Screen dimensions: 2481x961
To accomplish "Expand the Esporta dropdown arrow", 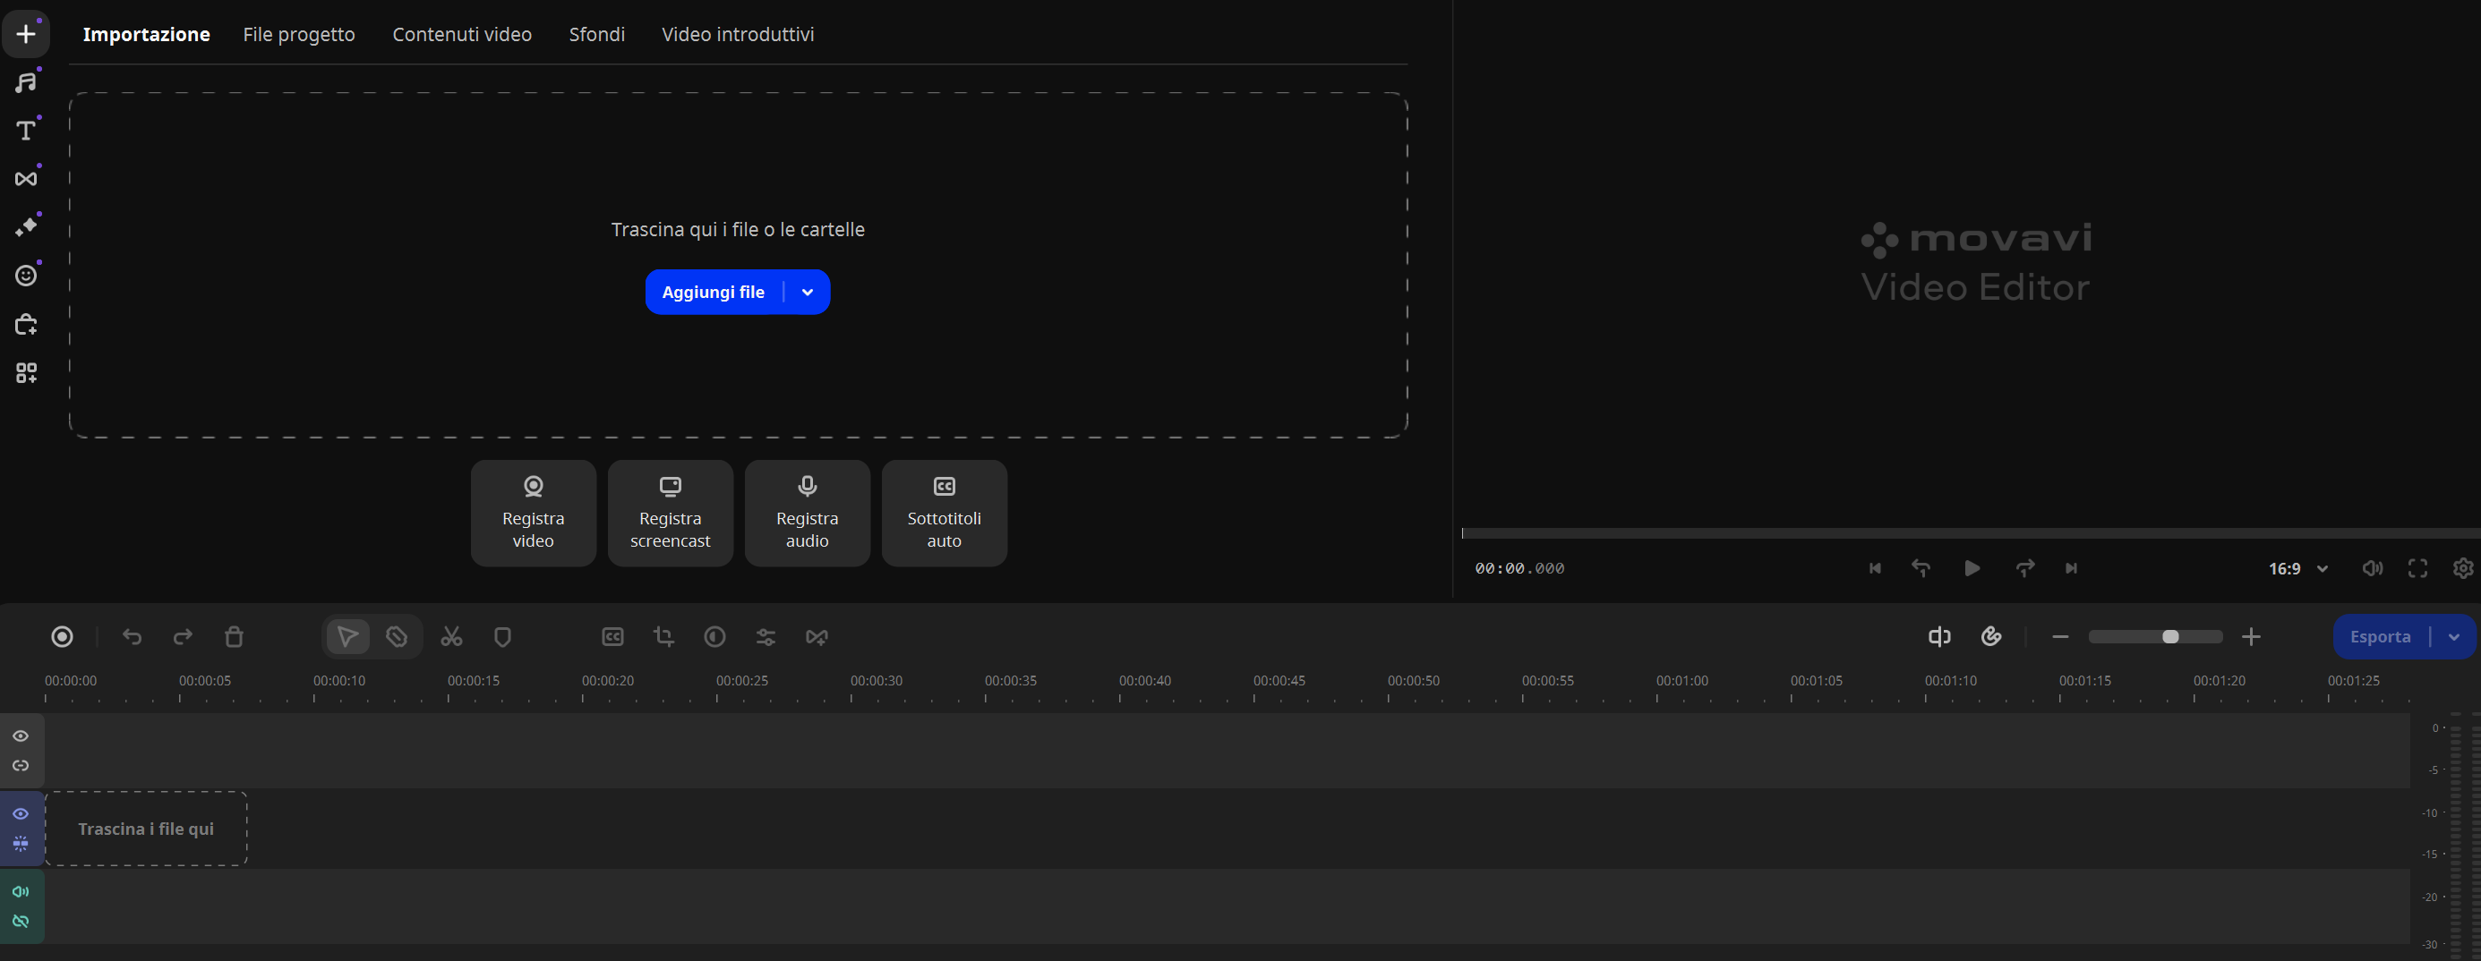I will tap(2454, 636).
